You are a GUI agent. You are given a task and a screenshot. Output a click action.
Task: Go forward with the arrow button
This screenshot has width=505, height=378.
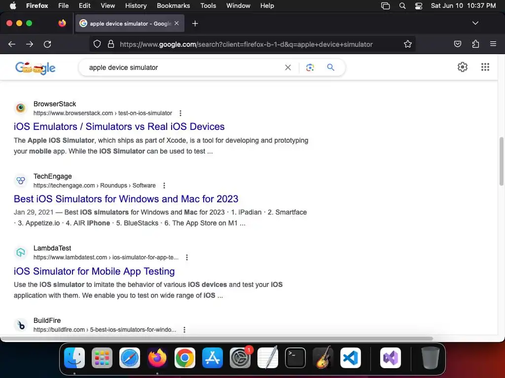click(30, 44)
